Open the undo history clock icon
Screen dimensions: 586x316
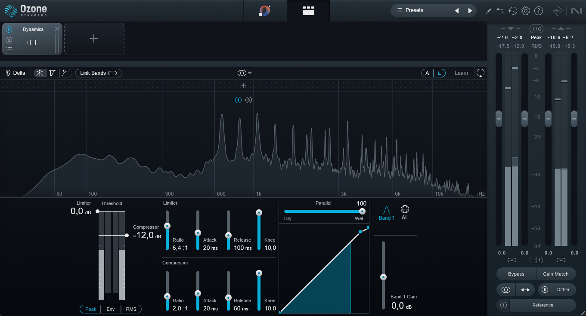tap(512, 11)
